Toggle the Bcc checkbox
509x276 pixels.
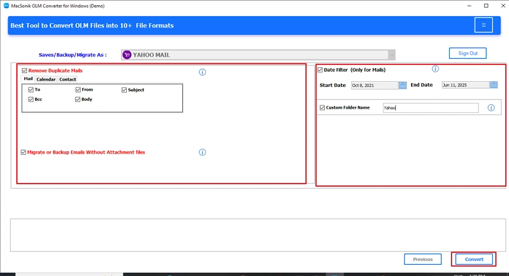tap(31, 99)
